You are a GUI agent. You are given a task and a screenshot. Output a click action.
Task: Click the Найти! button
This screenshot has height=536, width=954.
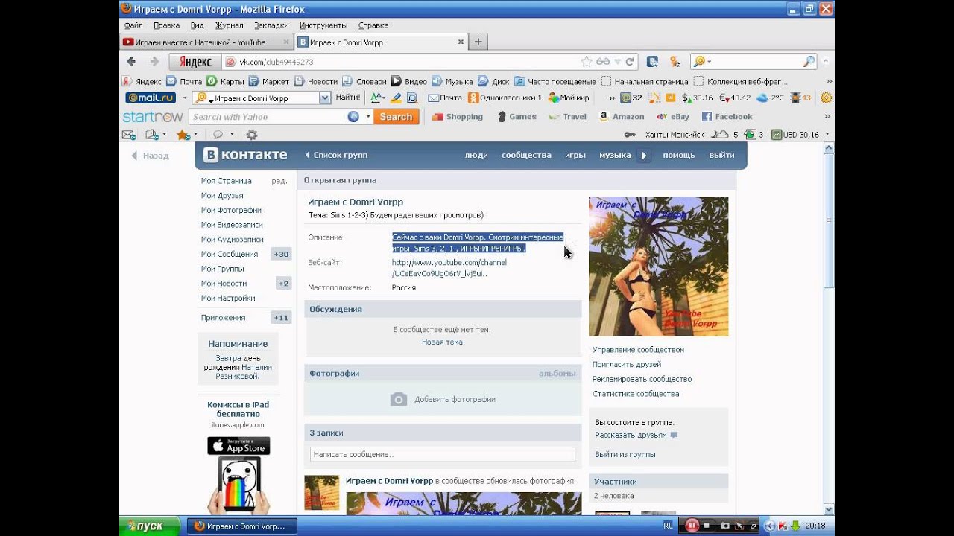pos(347,98)
